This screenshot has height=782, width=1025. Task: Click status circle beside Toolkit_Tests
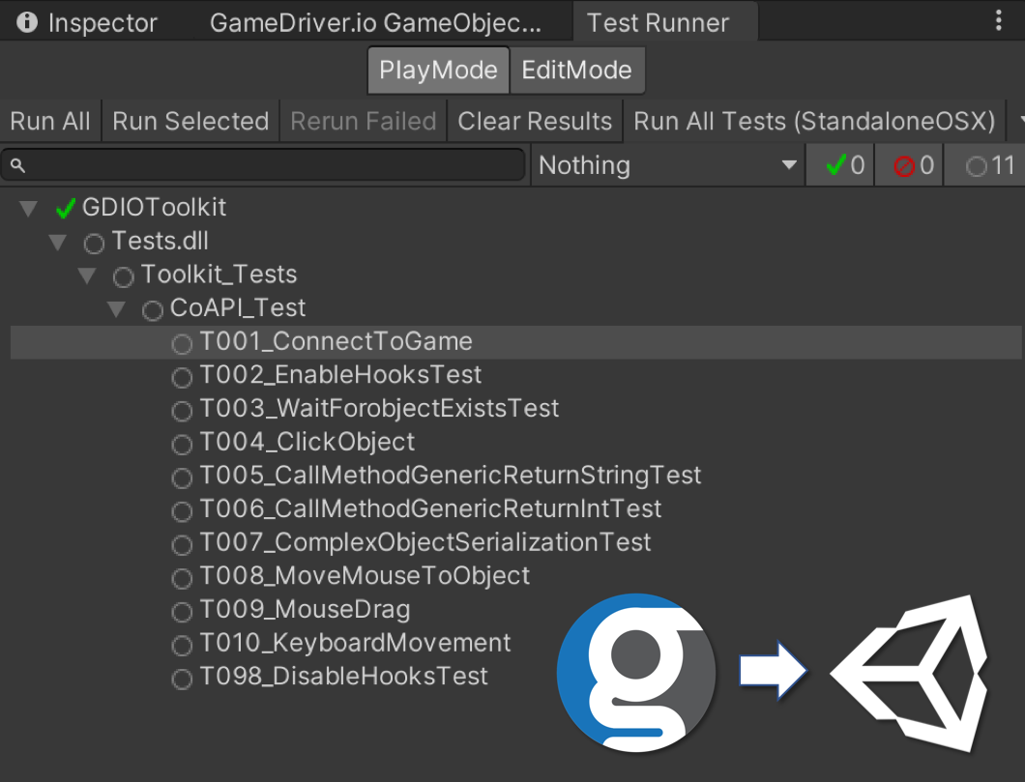point(124,277)
